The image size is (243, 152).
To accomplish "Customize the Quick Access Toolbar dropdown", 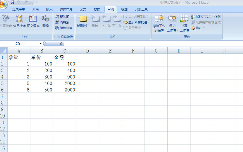I will point(37,2).
